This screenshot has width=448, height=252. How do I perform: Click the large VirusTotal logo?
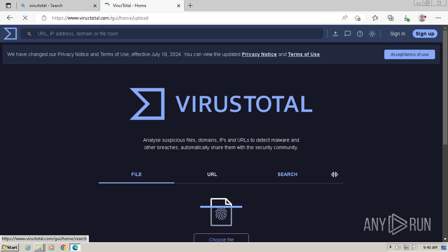click(x=221, y=104)
